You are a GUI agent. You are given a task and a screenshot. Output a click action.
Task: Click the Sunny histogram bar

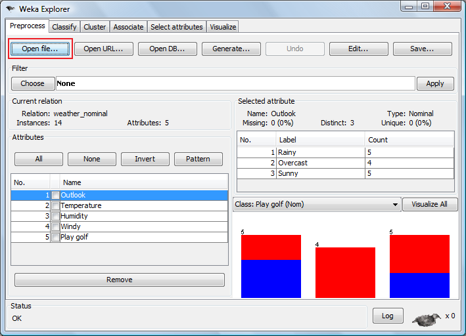(x=419, y=266)
